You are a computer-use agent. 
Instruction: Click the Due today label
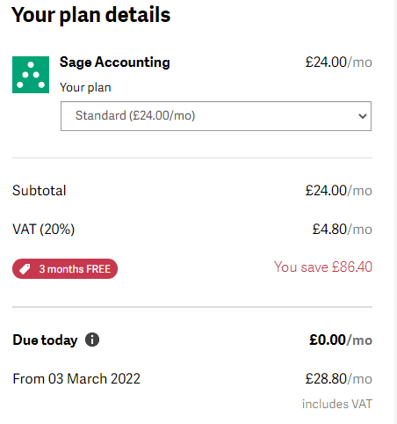click(x=45, y=340)
